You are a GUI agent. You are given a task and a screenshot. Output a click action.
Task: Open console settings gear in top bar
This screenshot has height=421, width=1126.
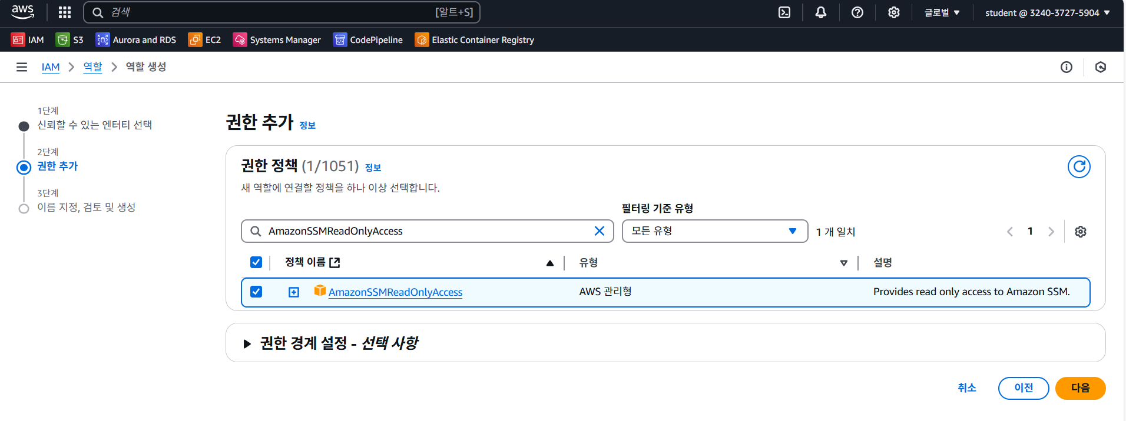pyautogui.click(x=894, y=12)
